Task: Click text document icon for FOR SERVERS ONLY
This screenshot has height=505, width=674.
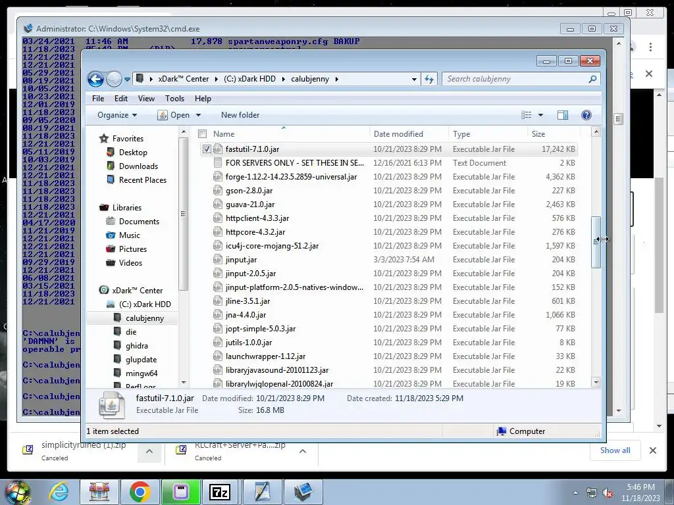Action: (218, 163)
